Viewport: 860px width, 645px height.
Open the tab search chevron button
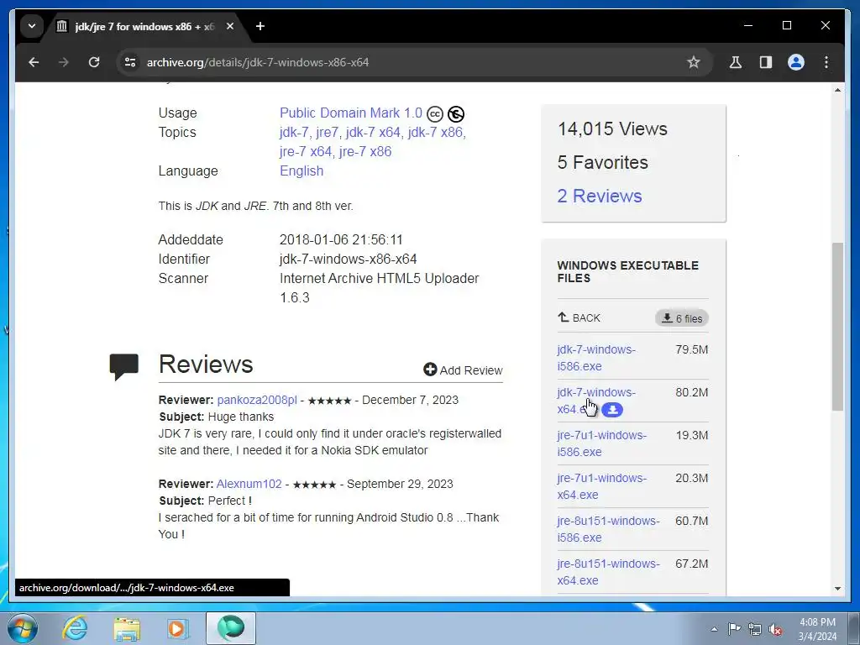(32, 26)
